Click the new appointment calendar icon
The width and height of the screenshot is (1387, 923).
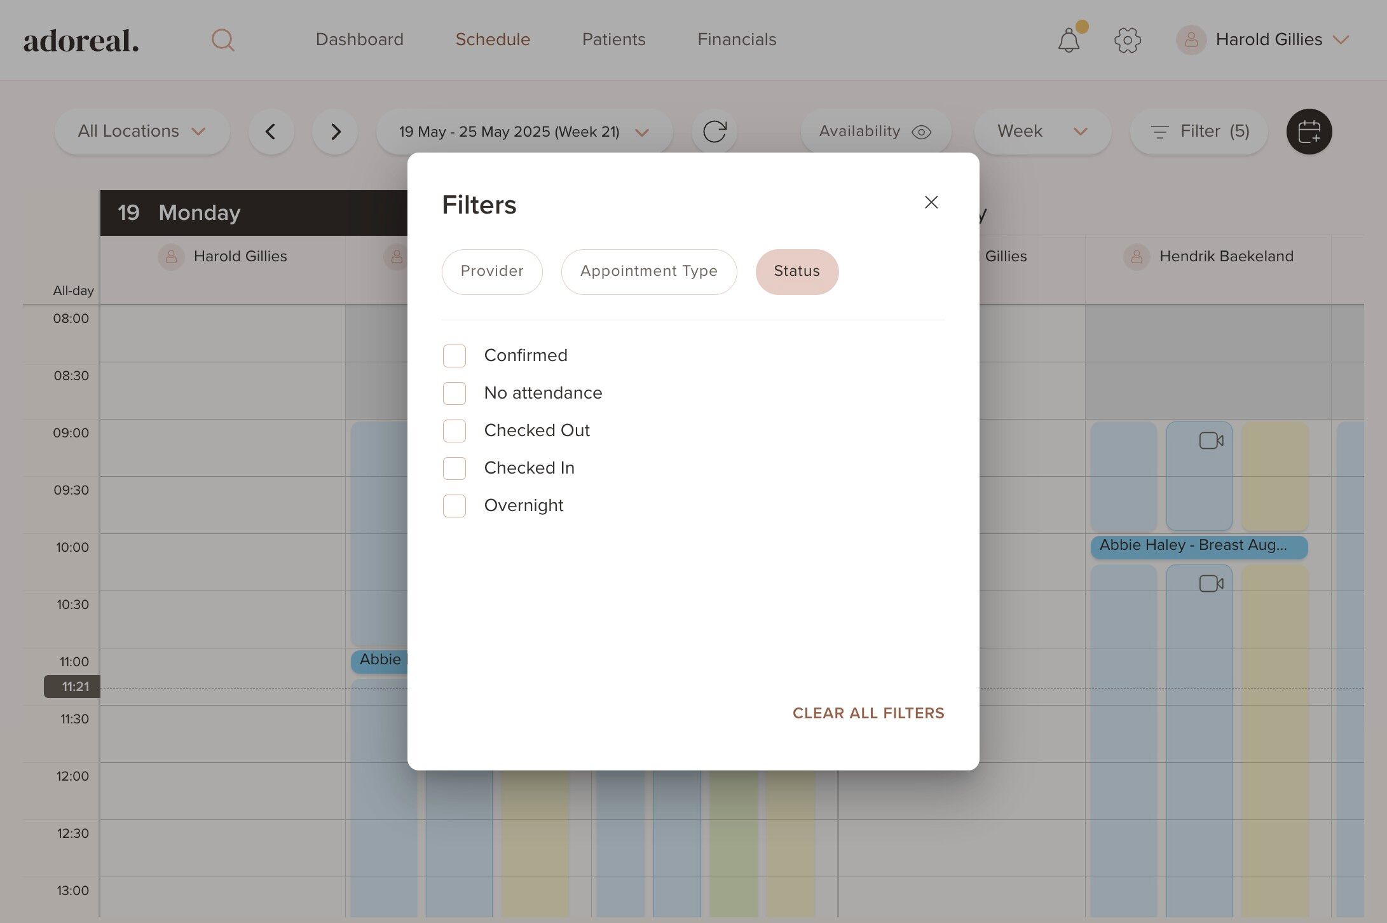click(x=1309, y=132)
